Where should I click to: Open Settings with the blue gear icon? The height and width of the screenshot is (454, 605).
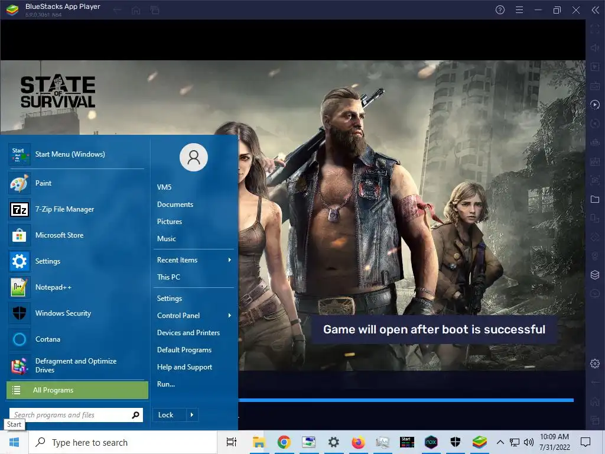click(76, 261)
